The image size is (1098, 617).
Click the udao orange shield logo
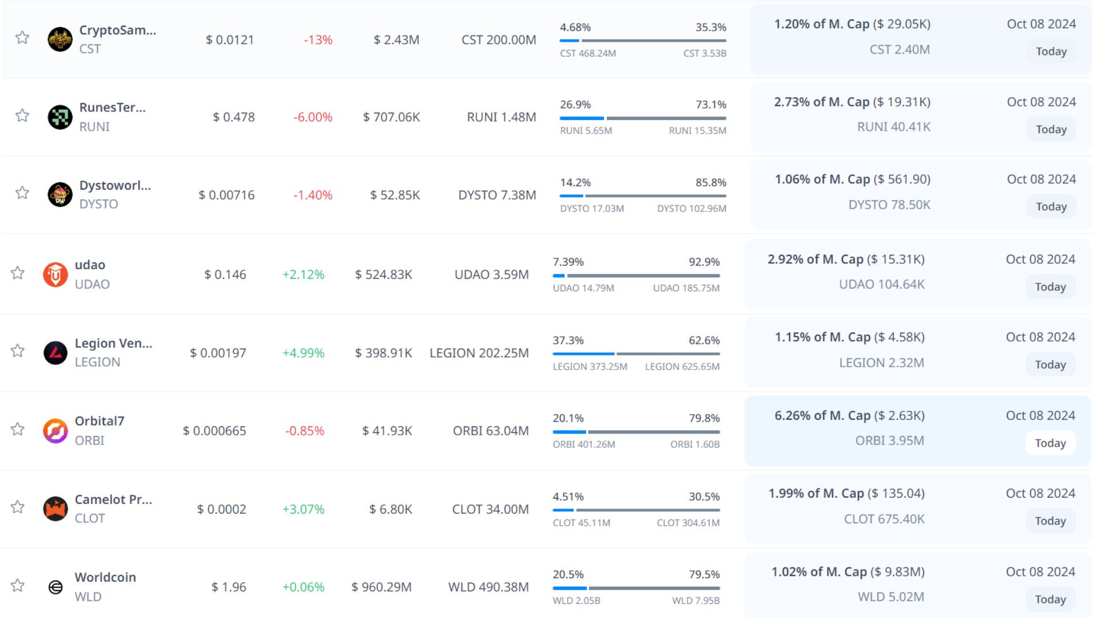(55, 275)
